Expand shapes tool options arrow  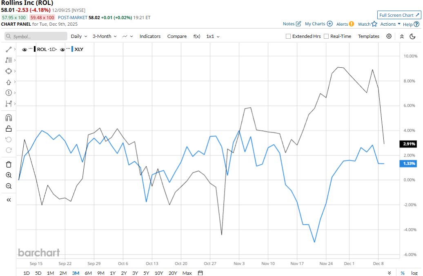point(15,71)
